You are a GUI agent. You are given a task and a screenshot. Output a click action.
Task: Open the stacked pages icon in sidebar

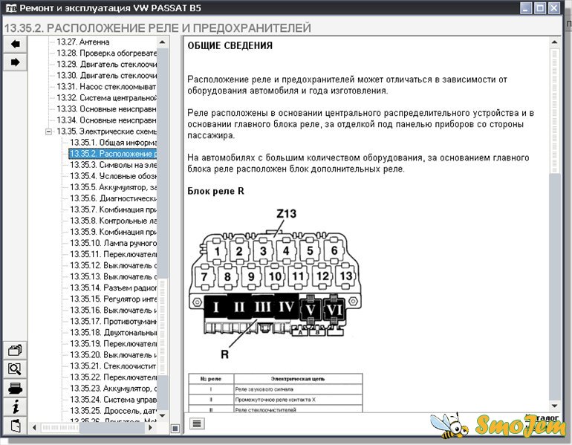(15, 350)
